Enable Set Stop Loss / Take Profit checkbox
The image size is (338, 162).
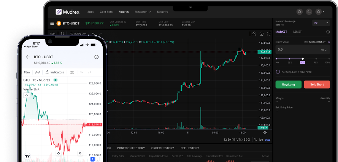tap(278, 71)
